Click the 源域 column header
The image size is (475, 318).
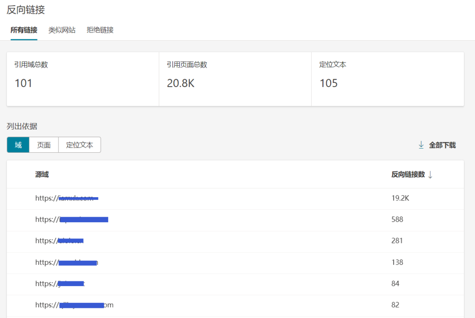(42, 175)
